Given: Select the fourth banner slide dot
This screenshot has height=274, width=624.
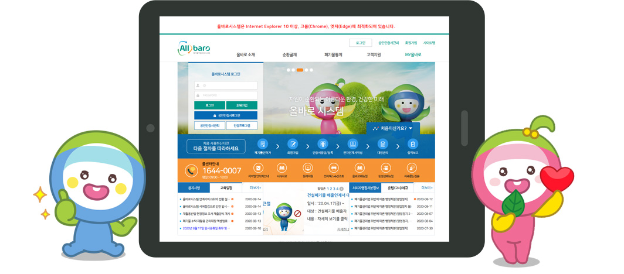Looking at the screenshot, I should click(306, 70).
